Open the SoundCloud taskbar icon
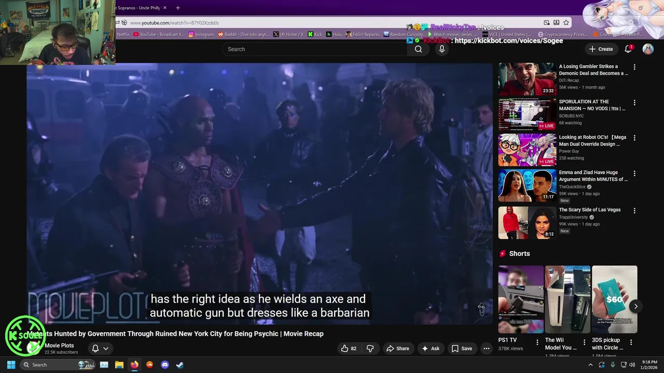The width and height of the screenshot is (664, 373). 149,365
